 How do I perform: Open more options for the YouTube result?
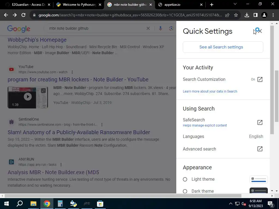[x=72, y=72]
